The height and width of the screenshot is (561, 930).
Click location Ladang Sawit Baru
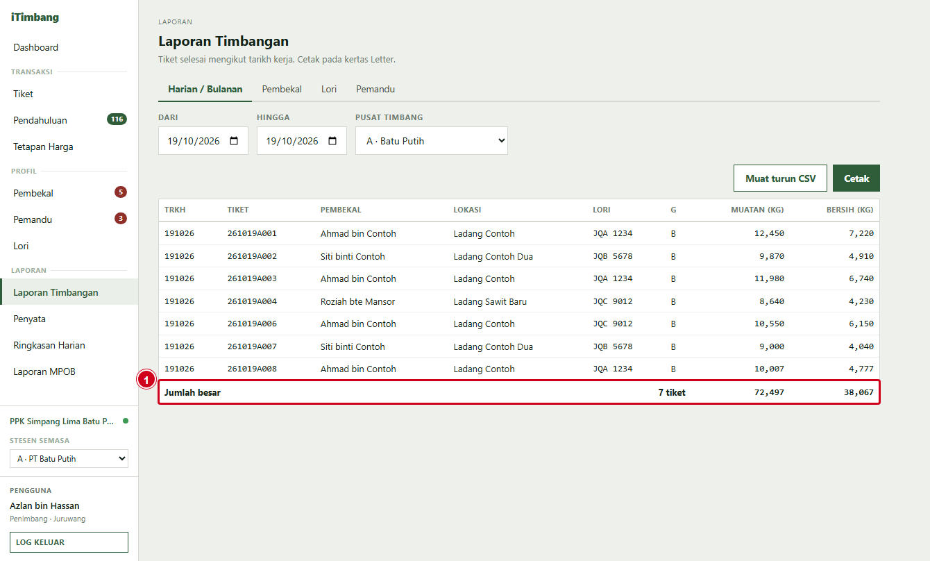[490, 302]
